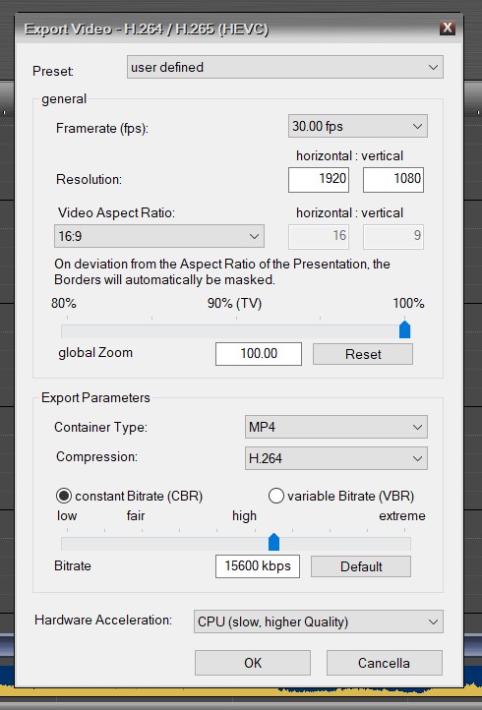Screen dimensions: 482x710
Task: Open the Video Aspect Ratio dropdown
Action: coord(159,236)
